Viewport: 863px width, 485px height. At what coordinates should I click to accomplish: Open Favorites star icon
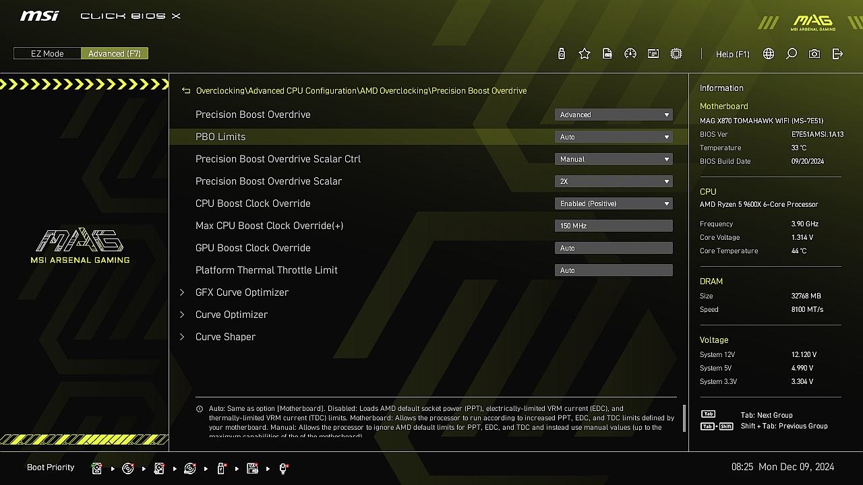[x=585, y=54]
